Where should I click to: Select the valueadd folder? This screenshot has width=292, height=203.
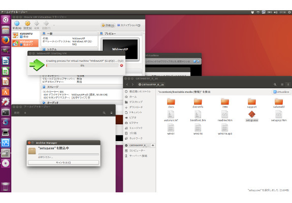pos(279,103)
